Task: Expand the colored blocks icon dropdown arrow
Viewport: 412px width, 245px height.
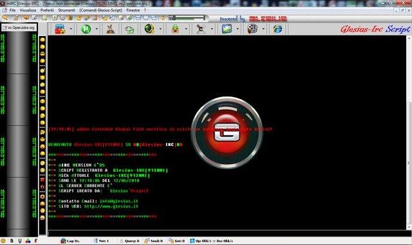Action: pyautogui.click(x=70, y=29)
